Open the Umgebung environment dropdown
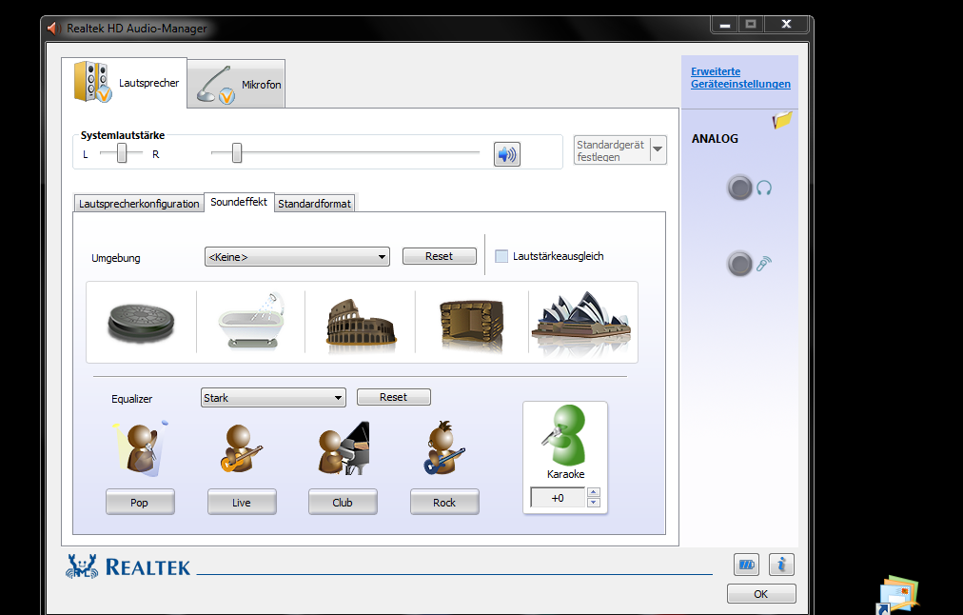Image resolution: width=963 pixels, height=615 pixels. 297,257
